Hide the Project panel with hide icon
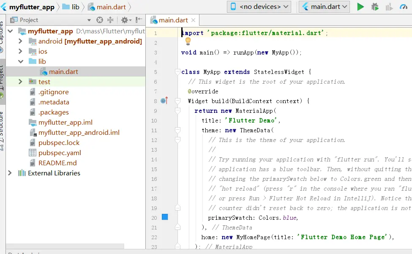The height and width of the screenshot is (254, 412). tap(139, 20)
